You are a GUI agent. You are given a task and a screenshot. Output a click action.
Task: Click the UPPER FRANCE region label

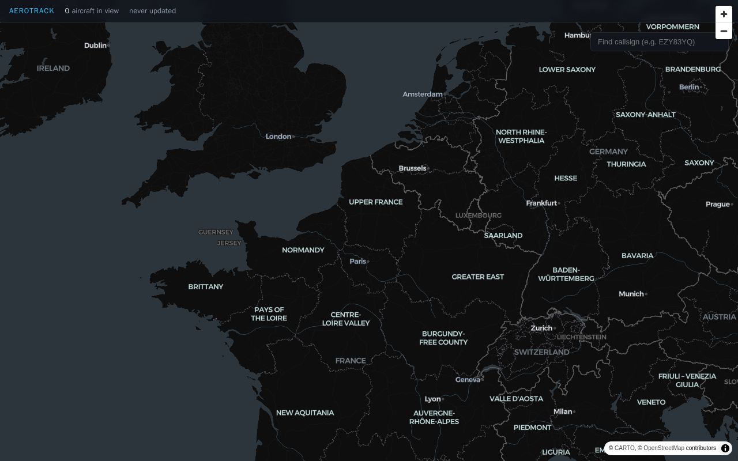pyautogui.click(x=376, y=202)
